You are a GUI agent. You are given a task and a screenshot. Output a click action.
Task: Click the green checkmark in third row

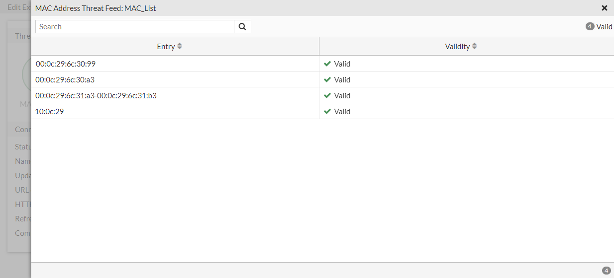point(327,96)
